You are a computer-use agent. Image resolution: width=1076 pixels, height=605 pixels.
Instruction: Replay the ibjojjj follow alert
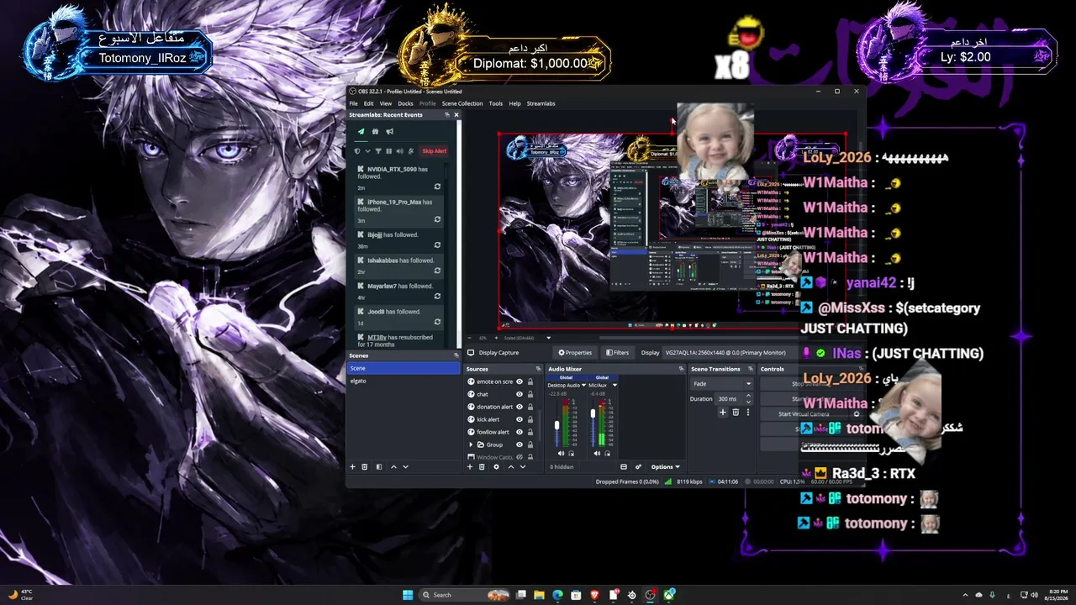(437, 245)
